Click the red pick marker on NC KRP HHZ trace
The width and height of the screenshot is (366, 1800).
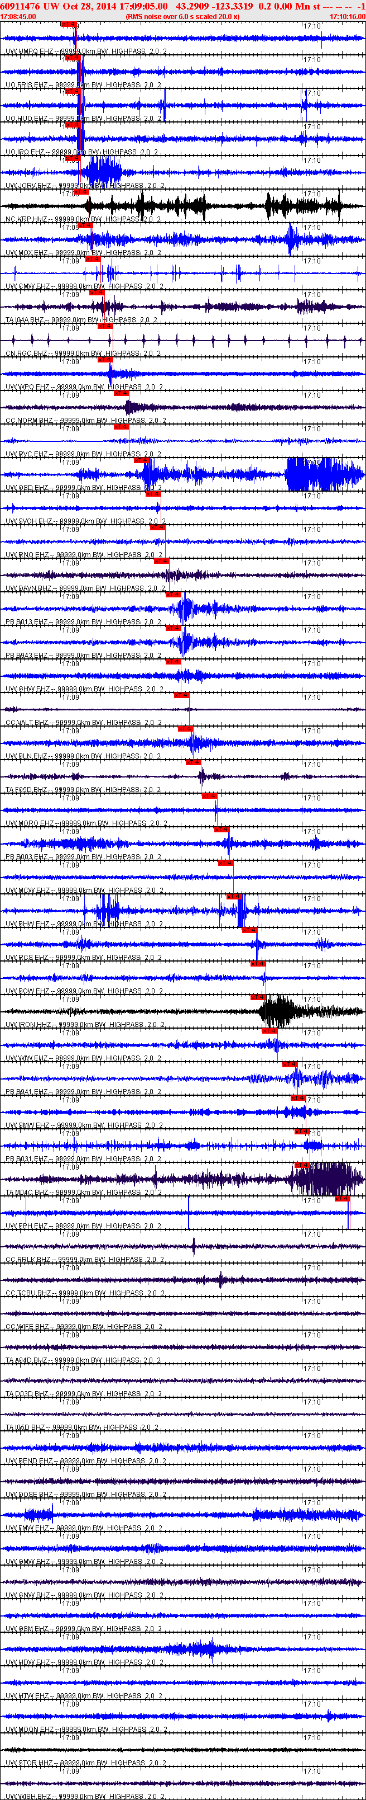coord(81,191)
